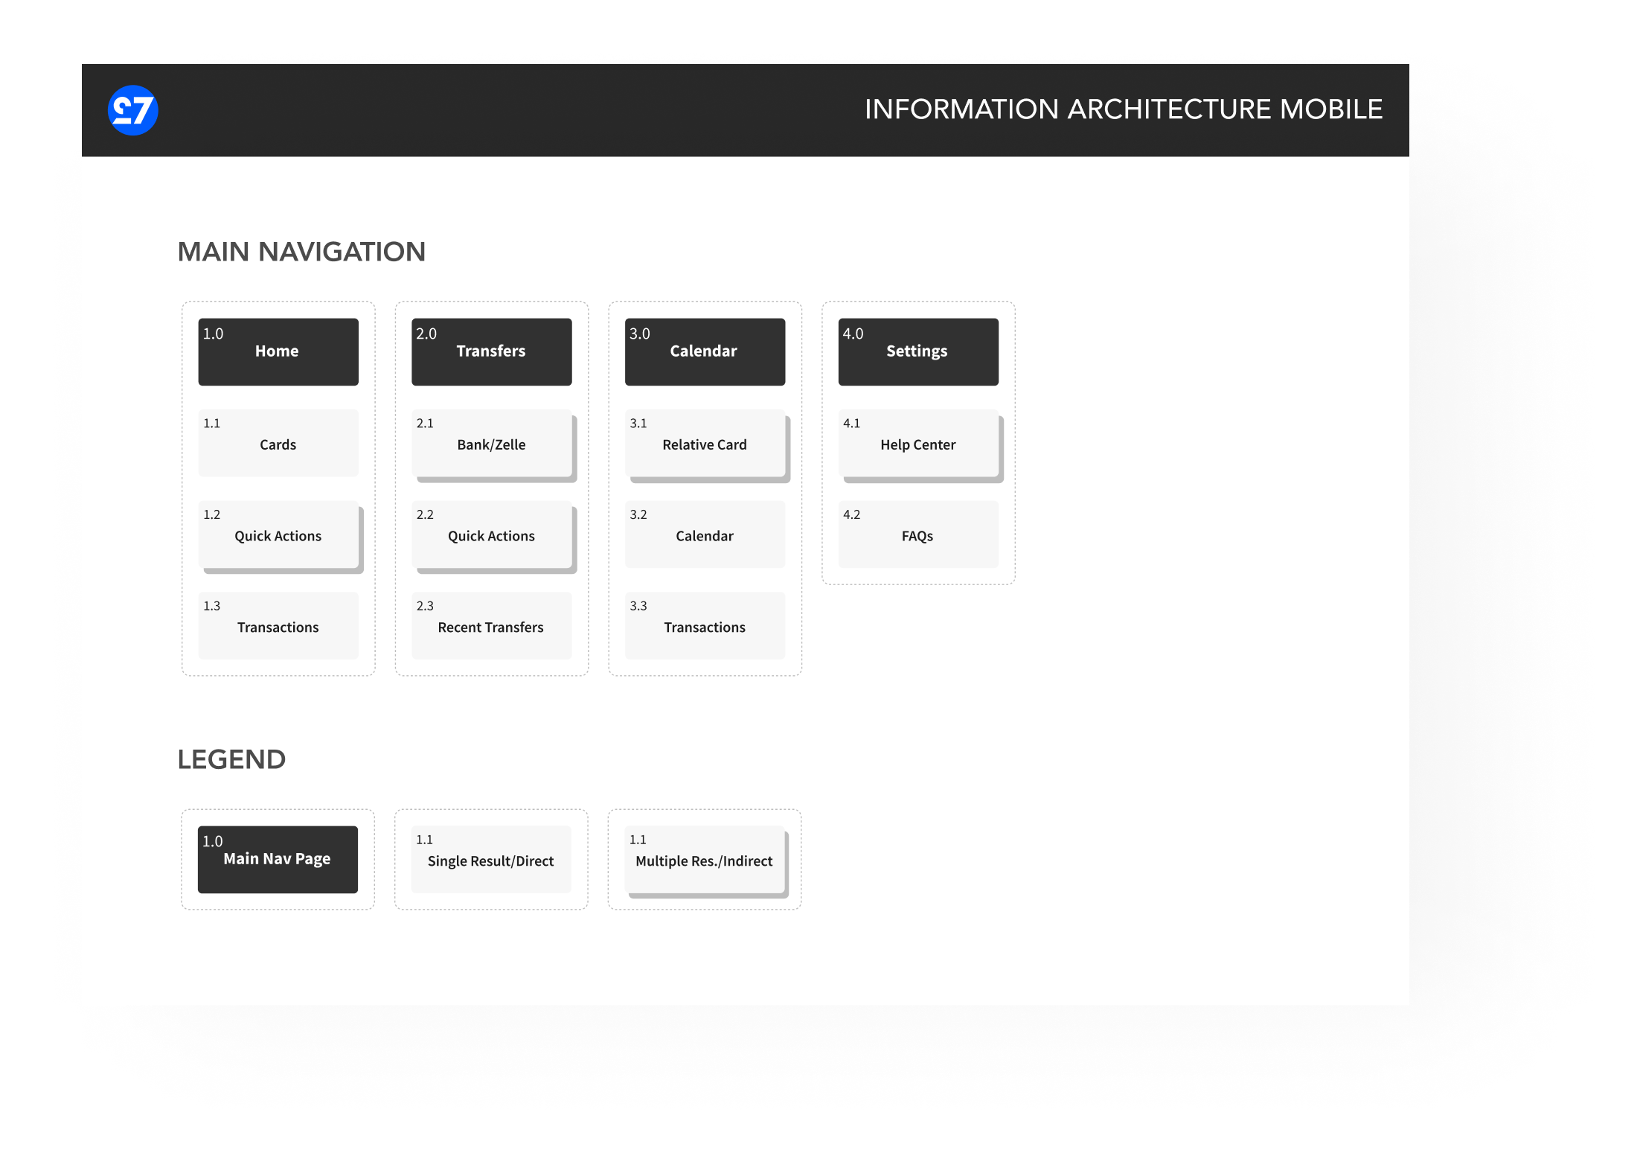Open the 2.3 Recent Transfers box
Viewport: 1640px width, 1162px height.
pyautogui.click(x=491, y=626)
